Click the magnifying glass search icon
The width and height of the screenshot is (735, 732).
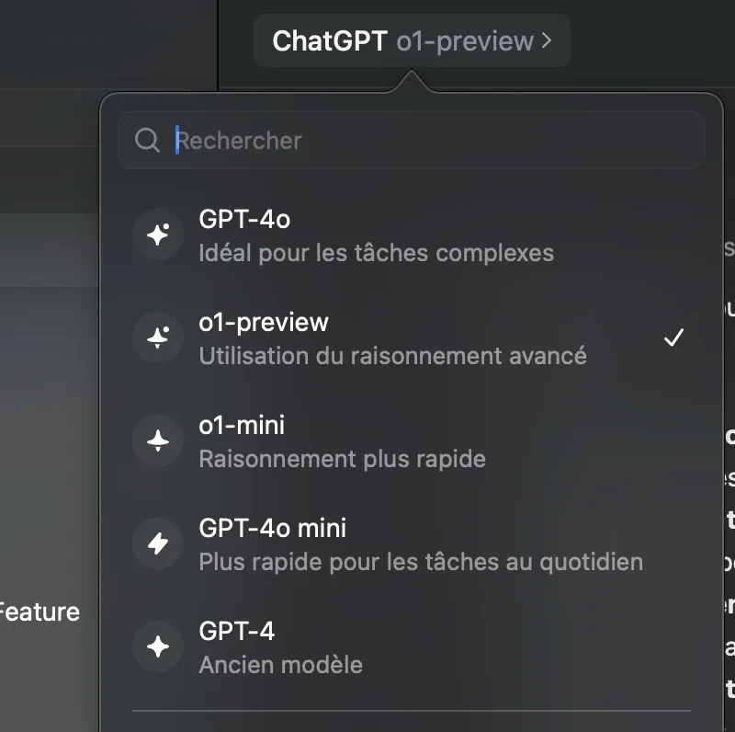click(147, 141)
